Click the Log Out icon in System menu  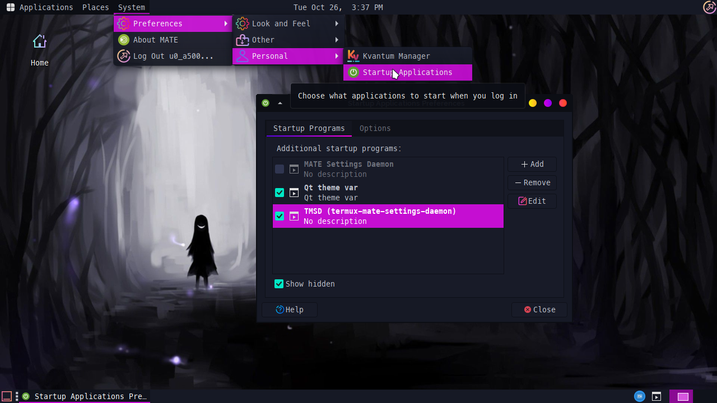click(x=123, y=56)
